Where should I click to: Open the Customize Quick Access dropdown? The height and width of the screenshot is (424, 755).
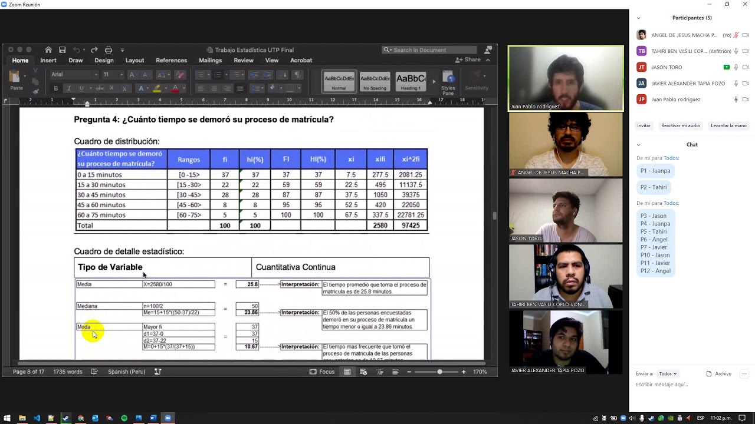pyautogui.click(x=122, y=50)
